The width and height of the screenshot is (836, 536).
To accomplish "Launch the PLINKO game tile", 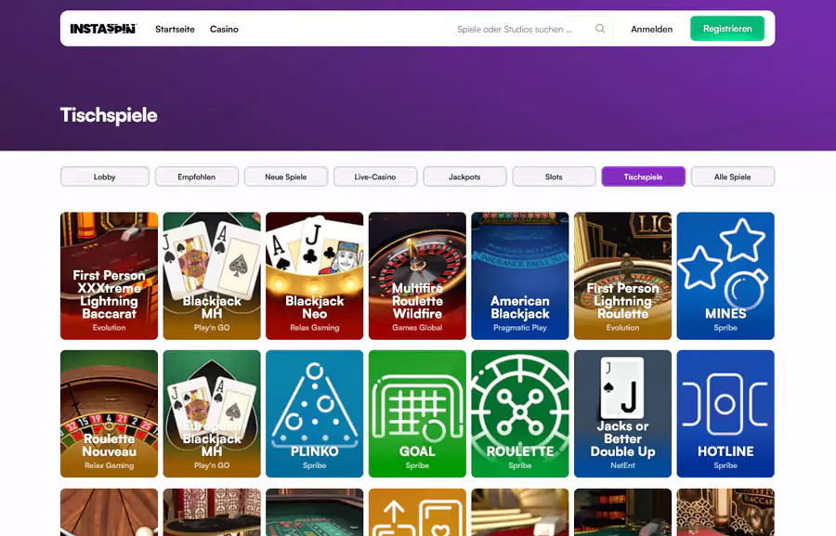I will coord(314,413).
